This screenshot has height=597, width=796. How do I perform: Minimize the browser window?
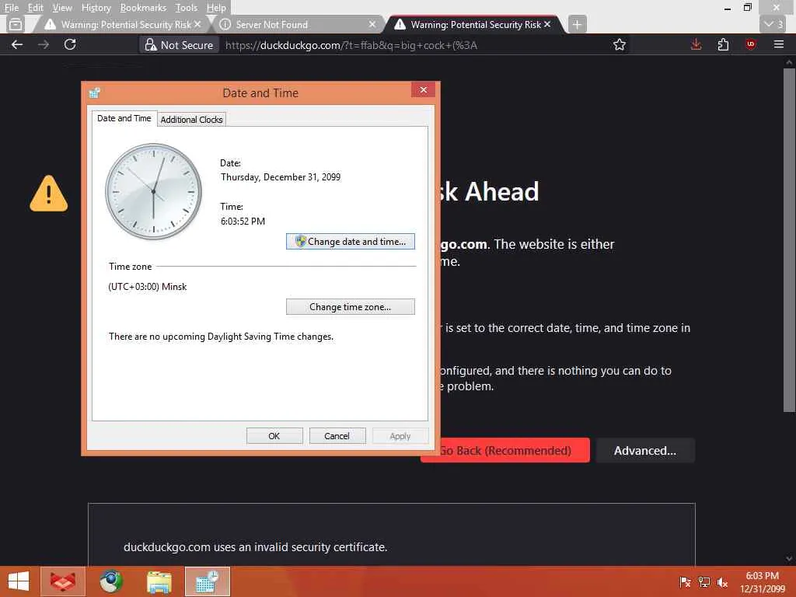pyautogui.click(x=728, y=8)
